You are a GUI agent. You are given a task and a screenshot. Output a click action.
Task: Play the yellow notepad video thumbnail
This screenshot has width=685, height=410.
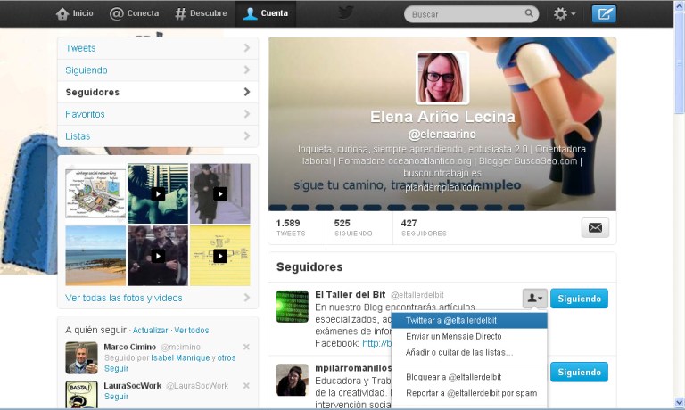pyautogui.click(x=219, y=256)
